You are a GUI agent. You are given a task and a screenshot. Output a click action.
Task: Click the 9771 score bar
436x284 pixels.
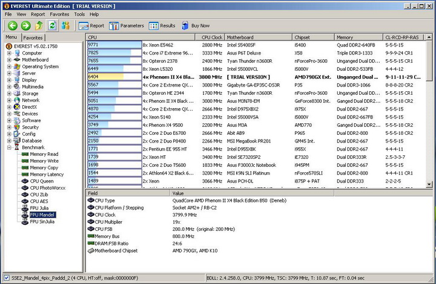coord(114,45)
